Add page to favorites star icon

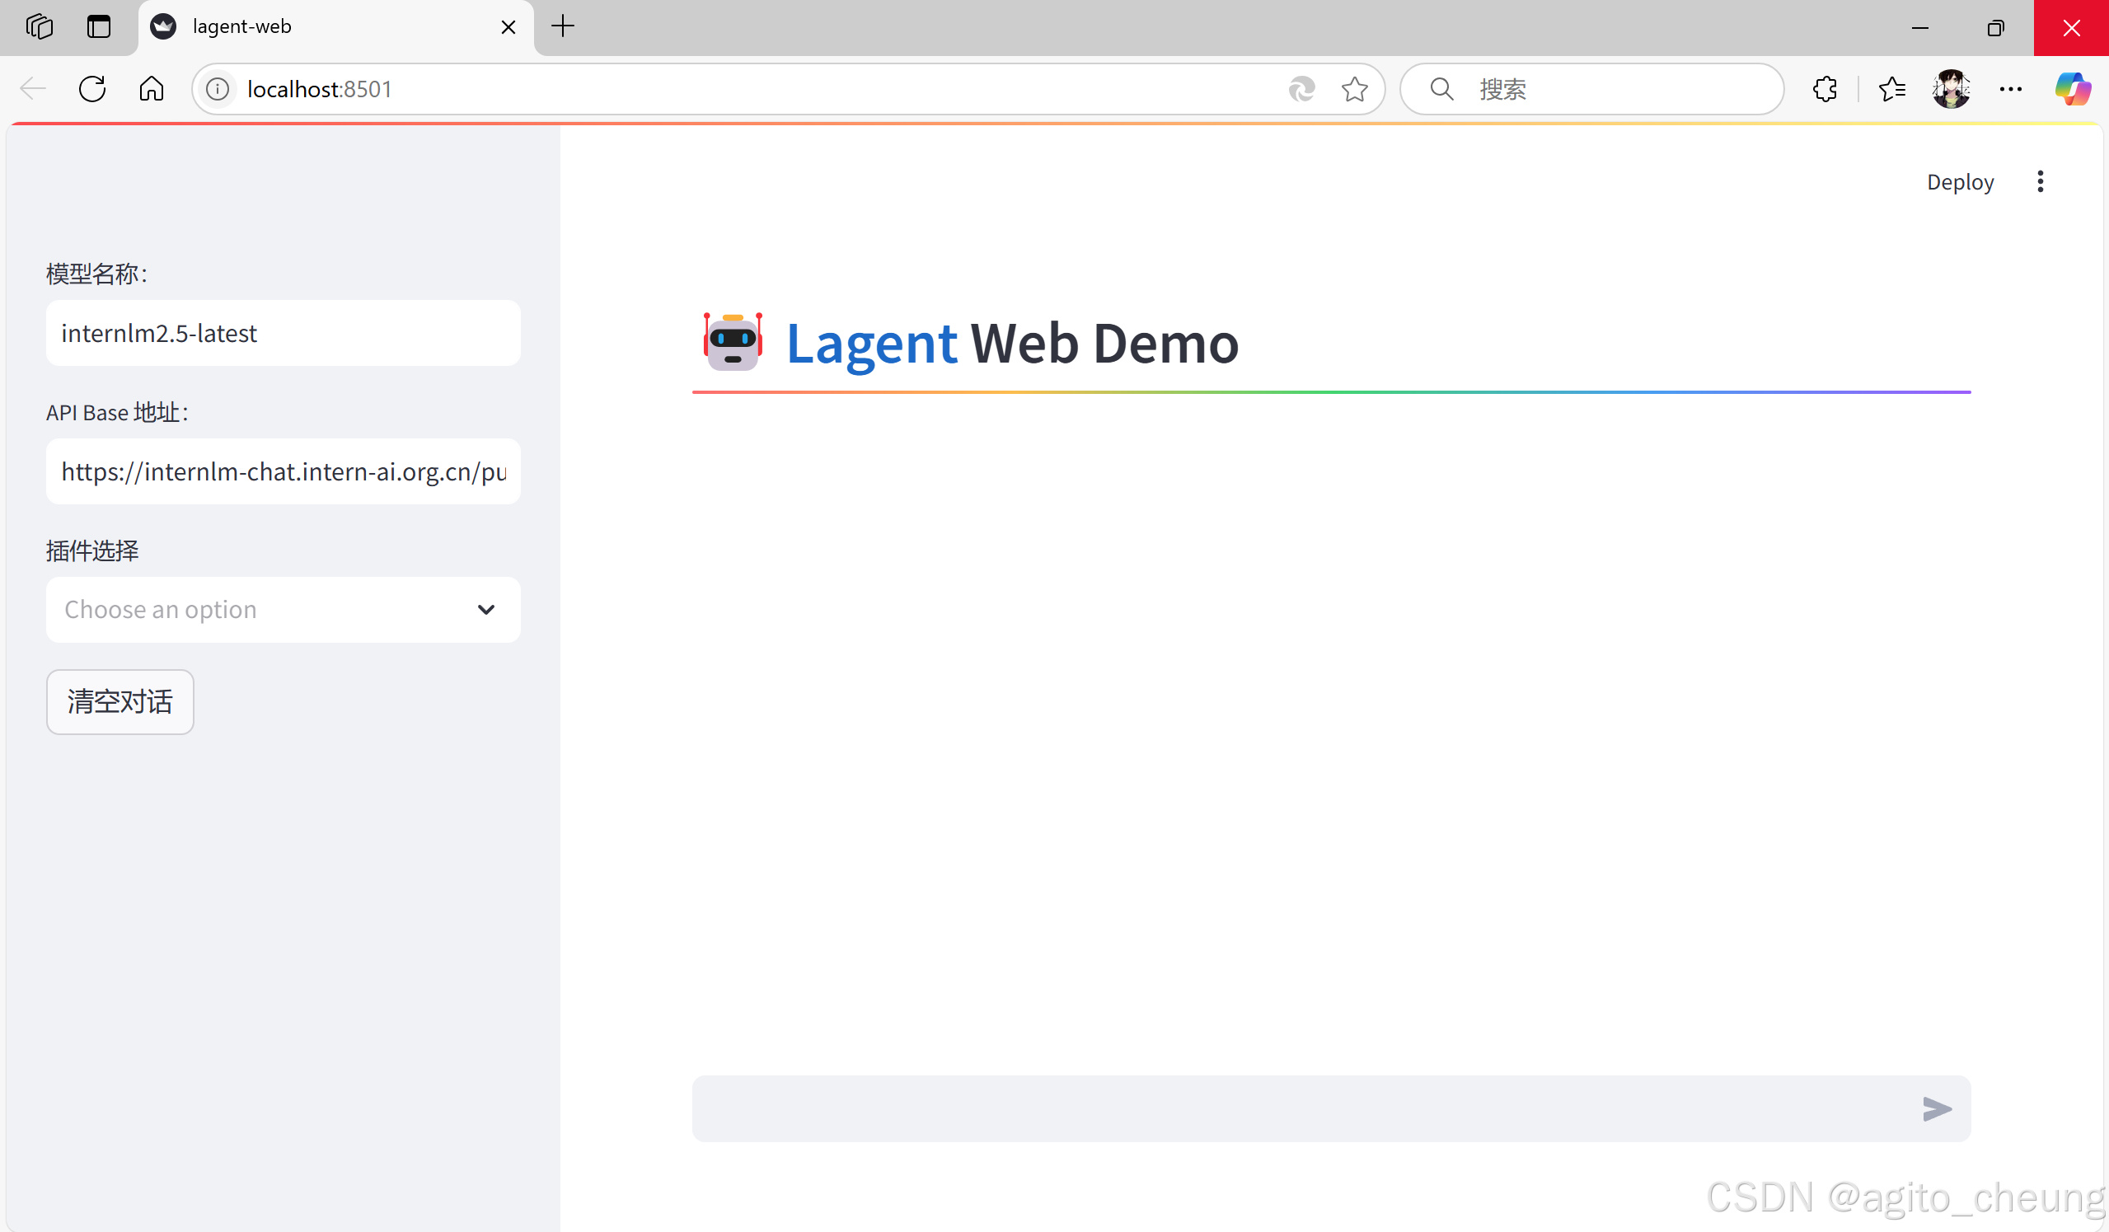(1353, 89)
